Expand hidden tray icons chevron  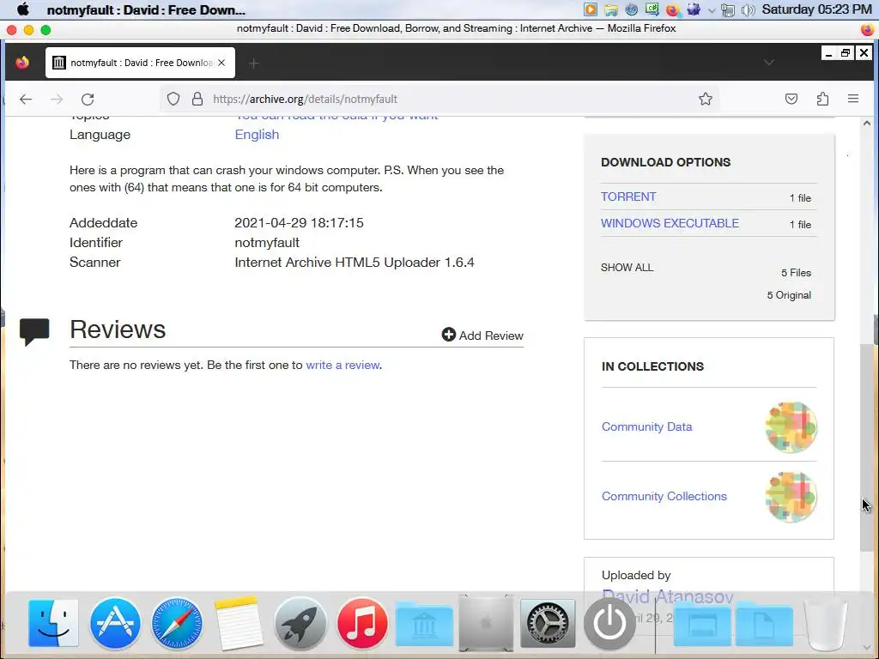click(712, 10)
